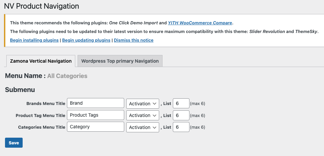Expand the Brands row Activation dropdown
The width and height of the screenshot is (324, 156).
143,104
